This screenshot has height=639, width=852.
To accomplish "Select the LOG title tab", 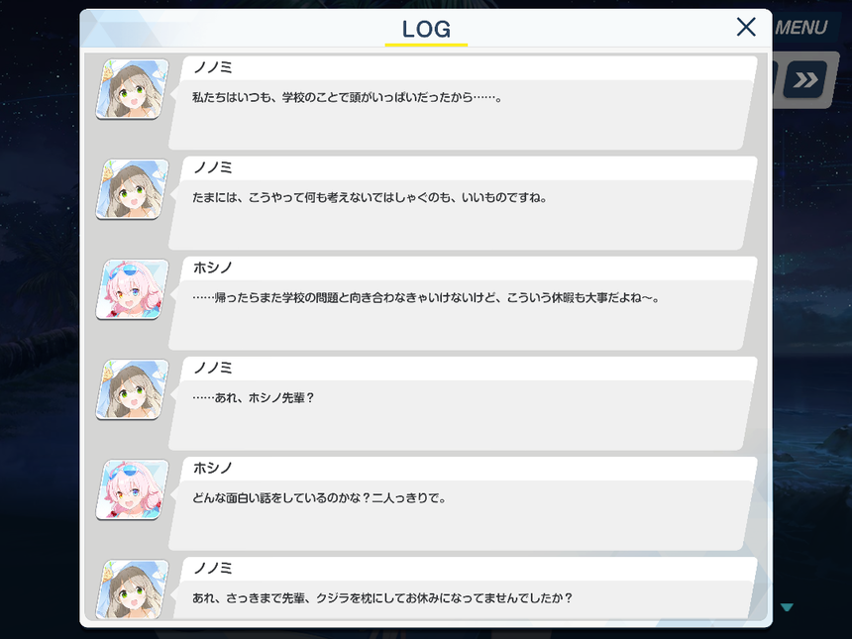I will pyautogui.click(x=426, y=30).
